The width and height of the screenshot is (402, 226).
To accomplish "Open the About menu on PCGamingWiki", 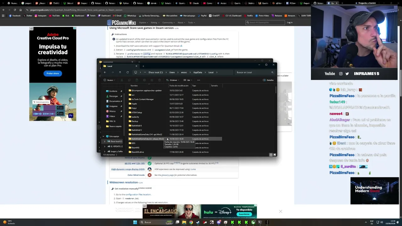I will (x=181, y=23).
